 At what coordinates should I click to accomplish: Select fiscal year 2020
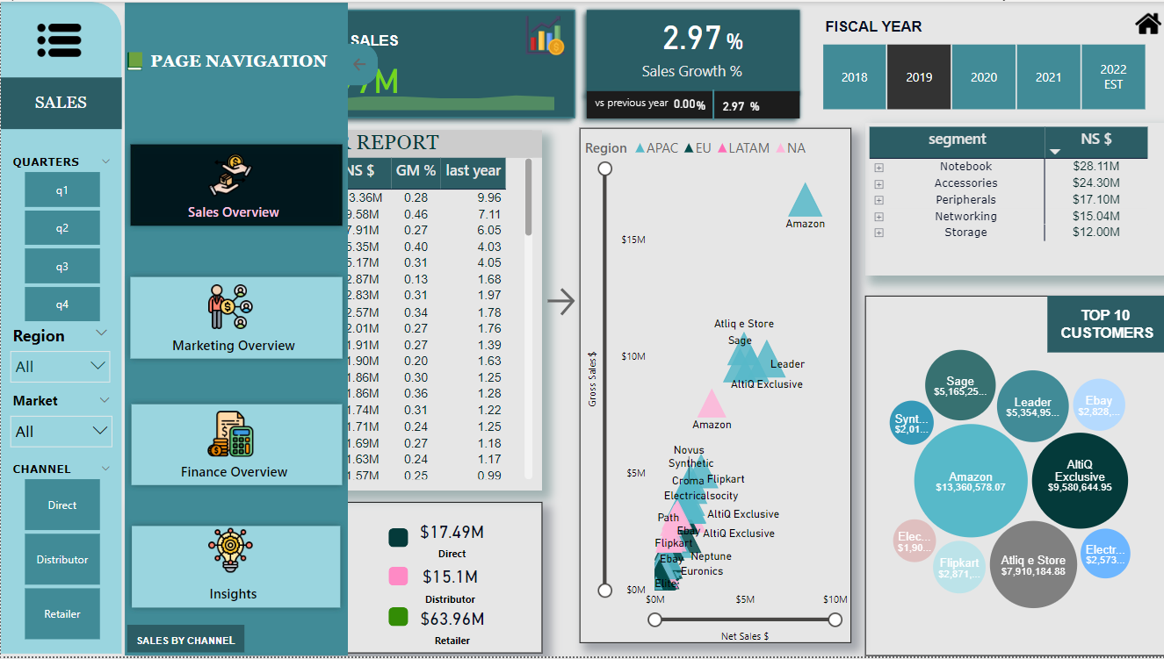click(x=983, y=77)
